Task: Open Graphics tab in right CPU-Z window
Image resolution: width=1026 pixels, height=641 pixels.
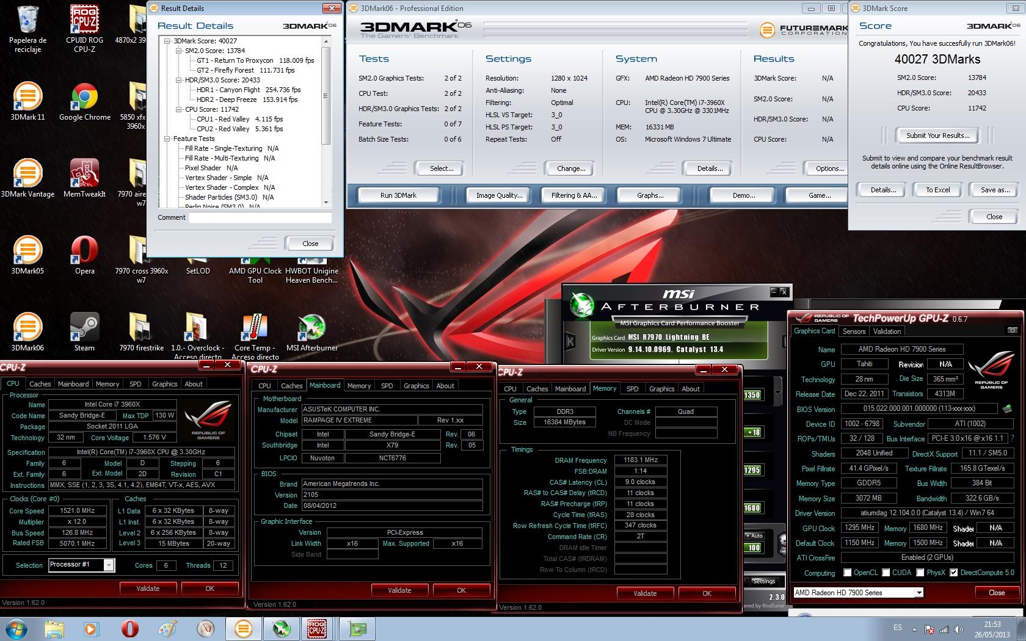Action: pyautogui.click(x=662, y=389)
